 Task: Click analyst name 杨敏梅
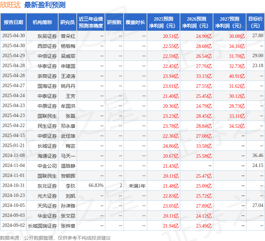(68, 46)
